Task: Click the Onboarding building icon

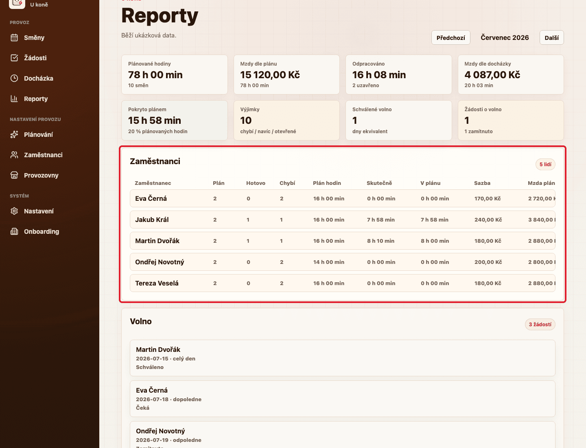Action: point(14,231)
